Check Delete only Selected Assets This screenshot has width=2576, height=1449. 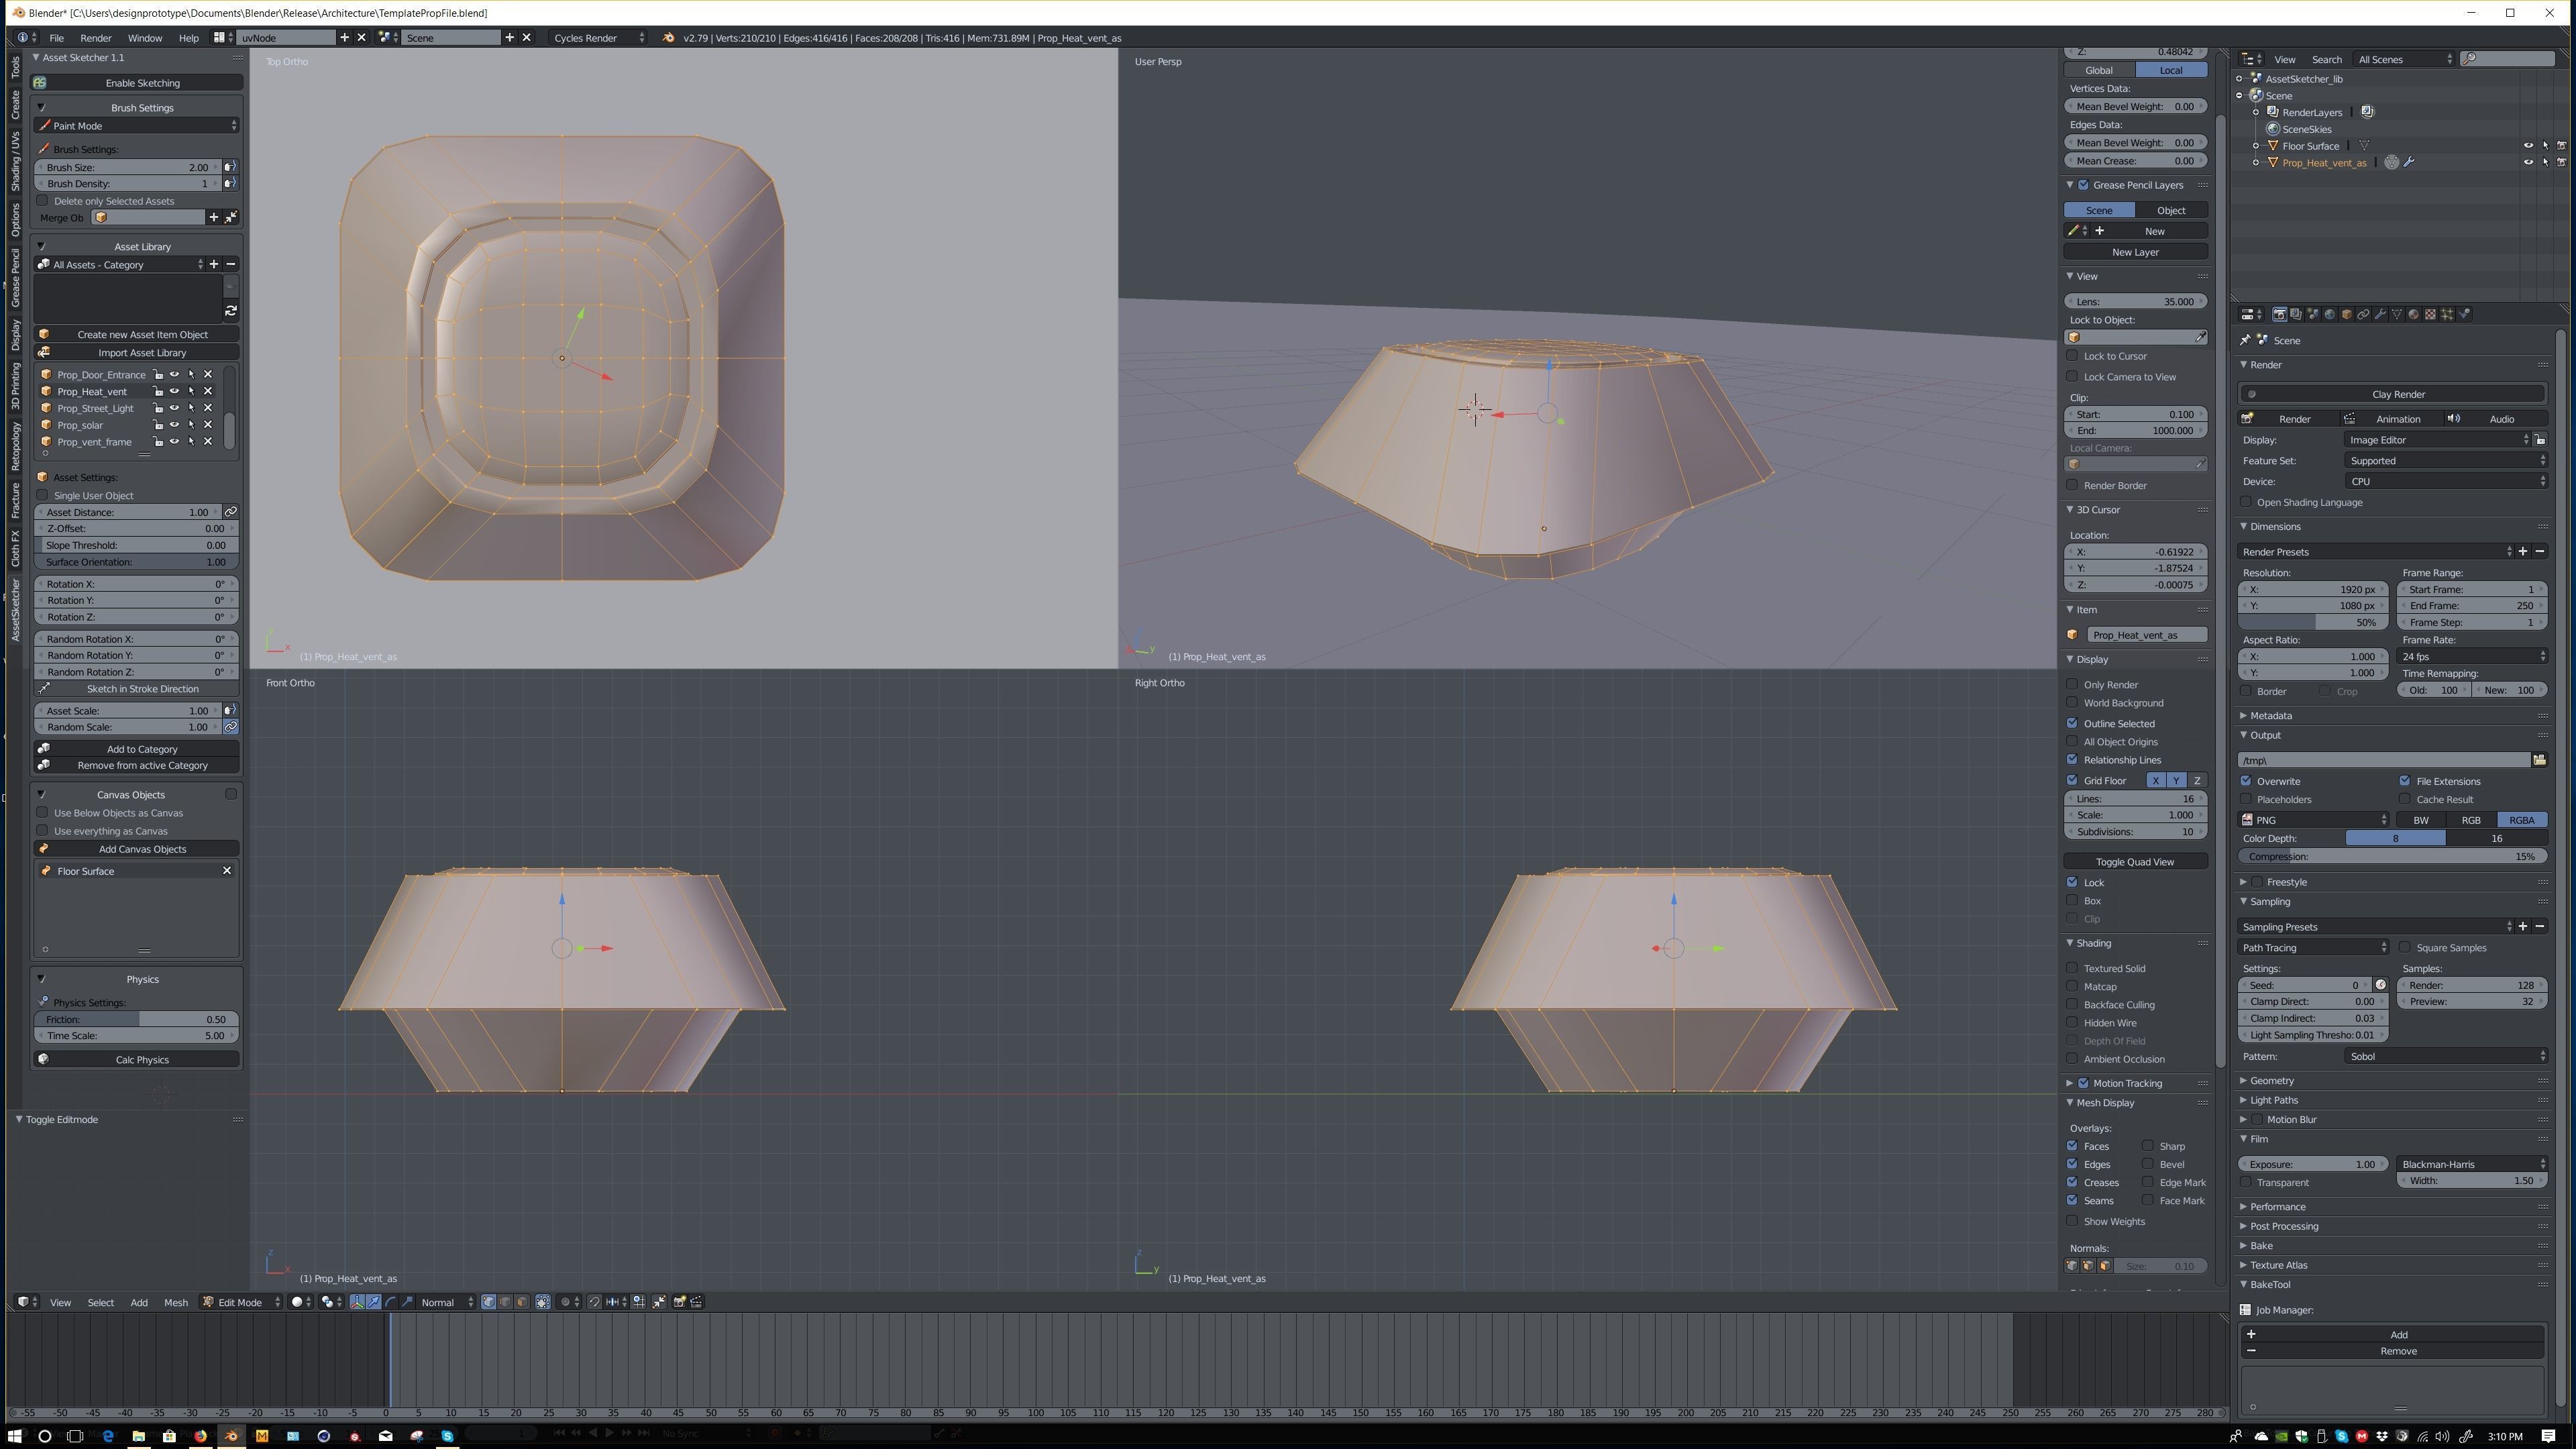point(43,201)
